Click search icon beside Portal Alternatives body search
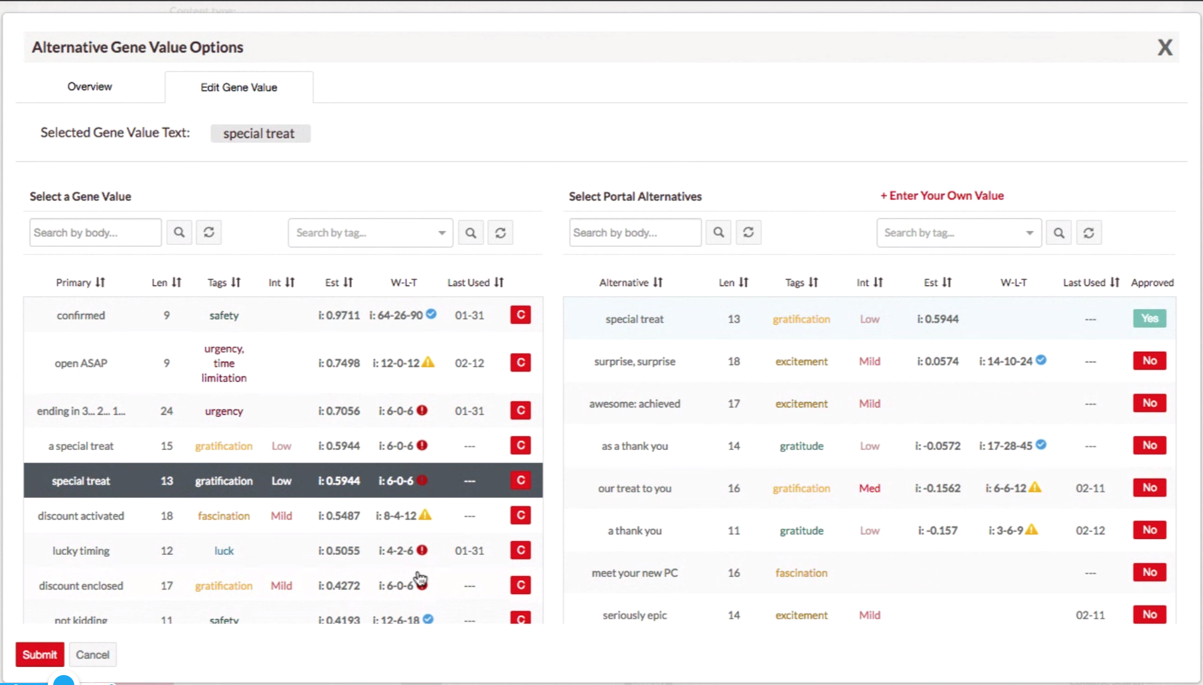Image resolution: width=1203 pixels, height=685 pixels. click(718, 232)
